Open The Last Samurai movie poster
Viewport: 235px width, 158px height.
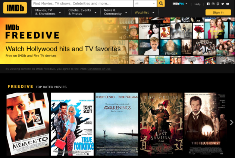click(x=161, y=124)
